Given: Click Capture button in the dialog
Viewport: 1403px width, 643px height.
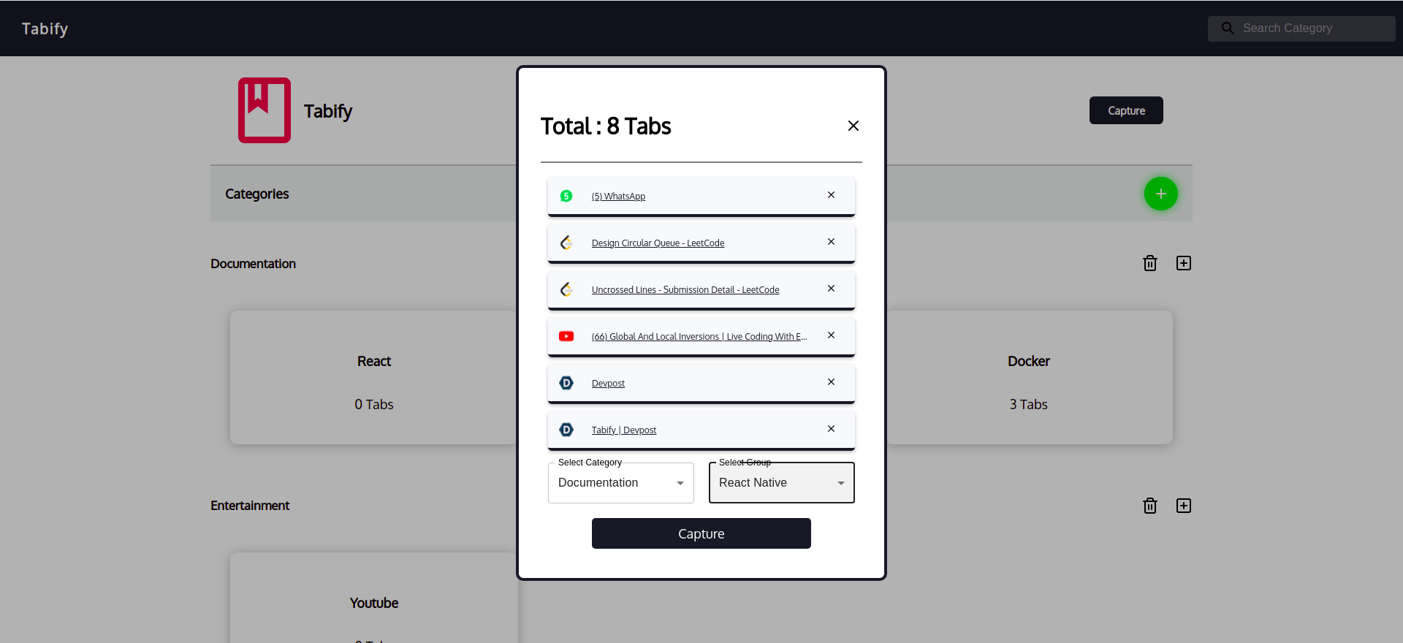Looking at the screenshot, I should click(701, 533).
